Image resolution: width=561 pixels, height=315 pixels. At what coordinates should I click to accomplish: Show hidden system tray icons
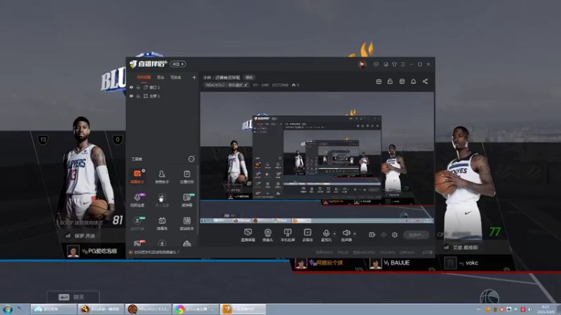coord(479,309)
